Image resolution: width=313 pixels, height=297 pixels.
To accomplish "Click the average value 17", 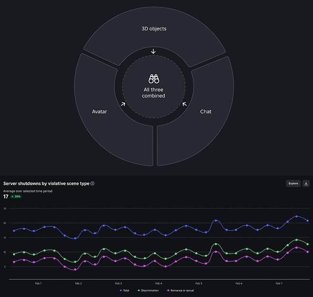I will tap(6, 196).
